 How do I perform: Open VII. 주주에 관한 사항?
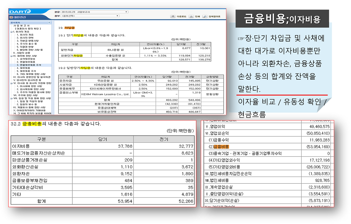point(25,95)
